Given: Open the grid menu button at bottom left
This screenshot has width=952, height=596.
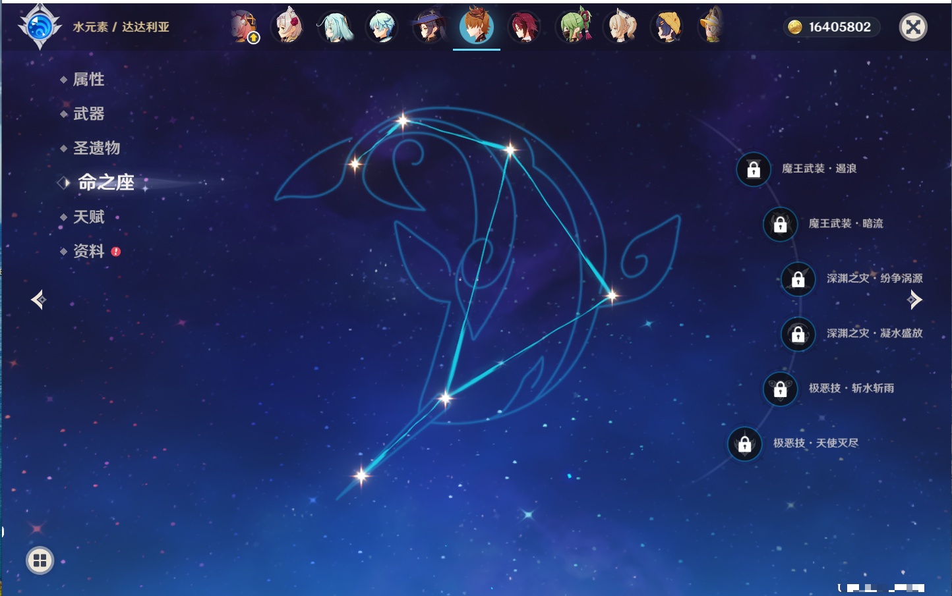Looking at the screenshot, I should click(40, 560).
